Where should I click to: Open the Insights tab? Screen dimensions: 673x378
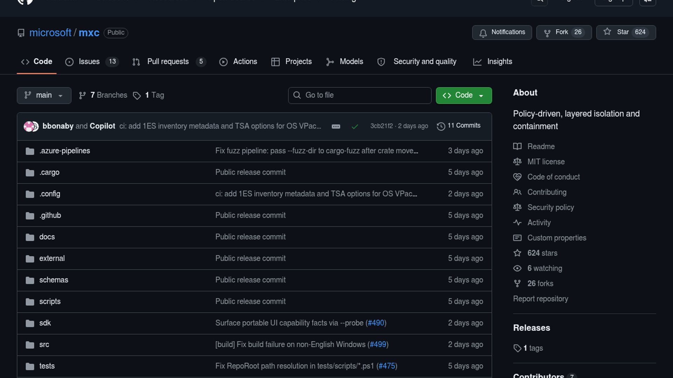point(493,62)
